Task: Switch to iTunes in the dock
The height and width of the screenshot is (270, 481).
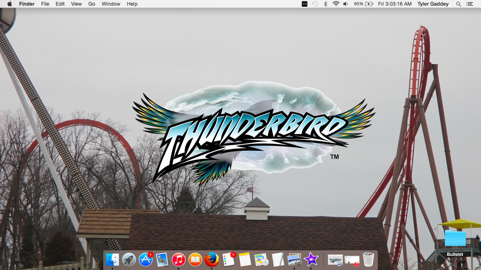Action: [179, 260]
